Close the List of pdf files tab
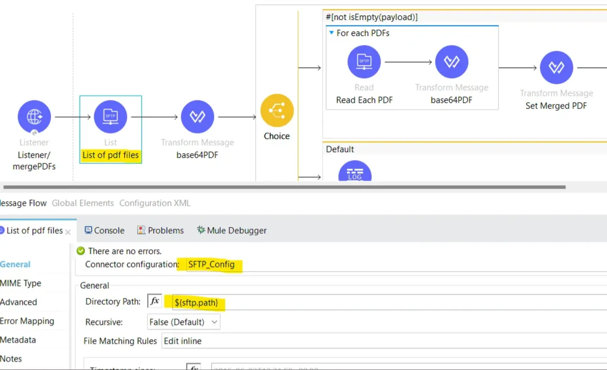 (68, 232)
